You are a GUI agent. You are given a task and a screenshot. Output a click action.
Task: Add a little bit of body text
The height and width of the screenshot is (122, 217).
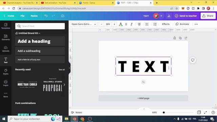[x=40, y=60]
